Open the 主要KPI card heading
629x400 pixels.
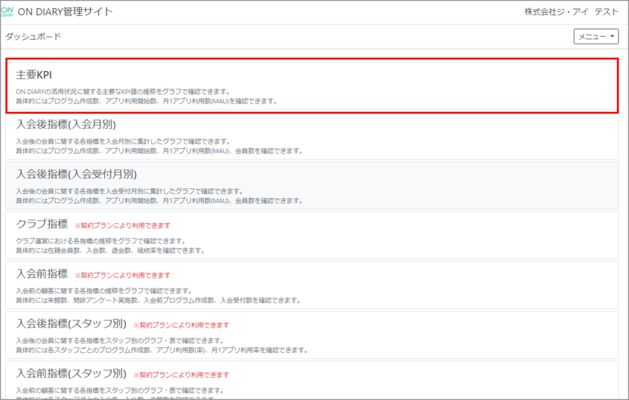[x=34, y=75]
